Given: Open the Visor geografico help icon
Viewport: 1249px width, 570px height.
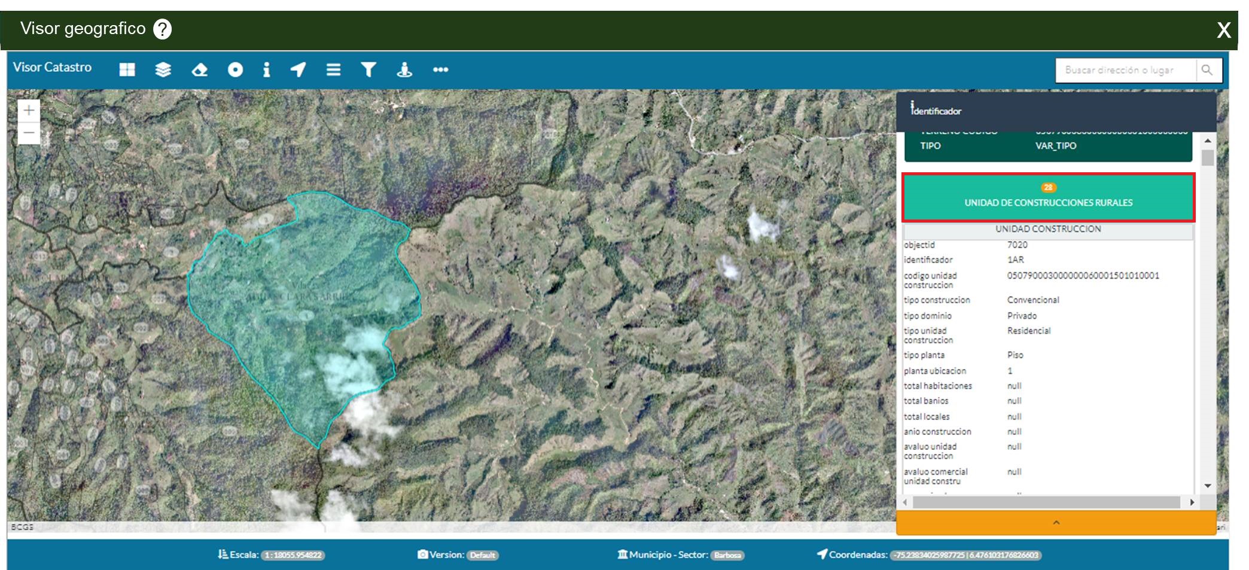Looking at the screenshot, I should pos(162,29).
